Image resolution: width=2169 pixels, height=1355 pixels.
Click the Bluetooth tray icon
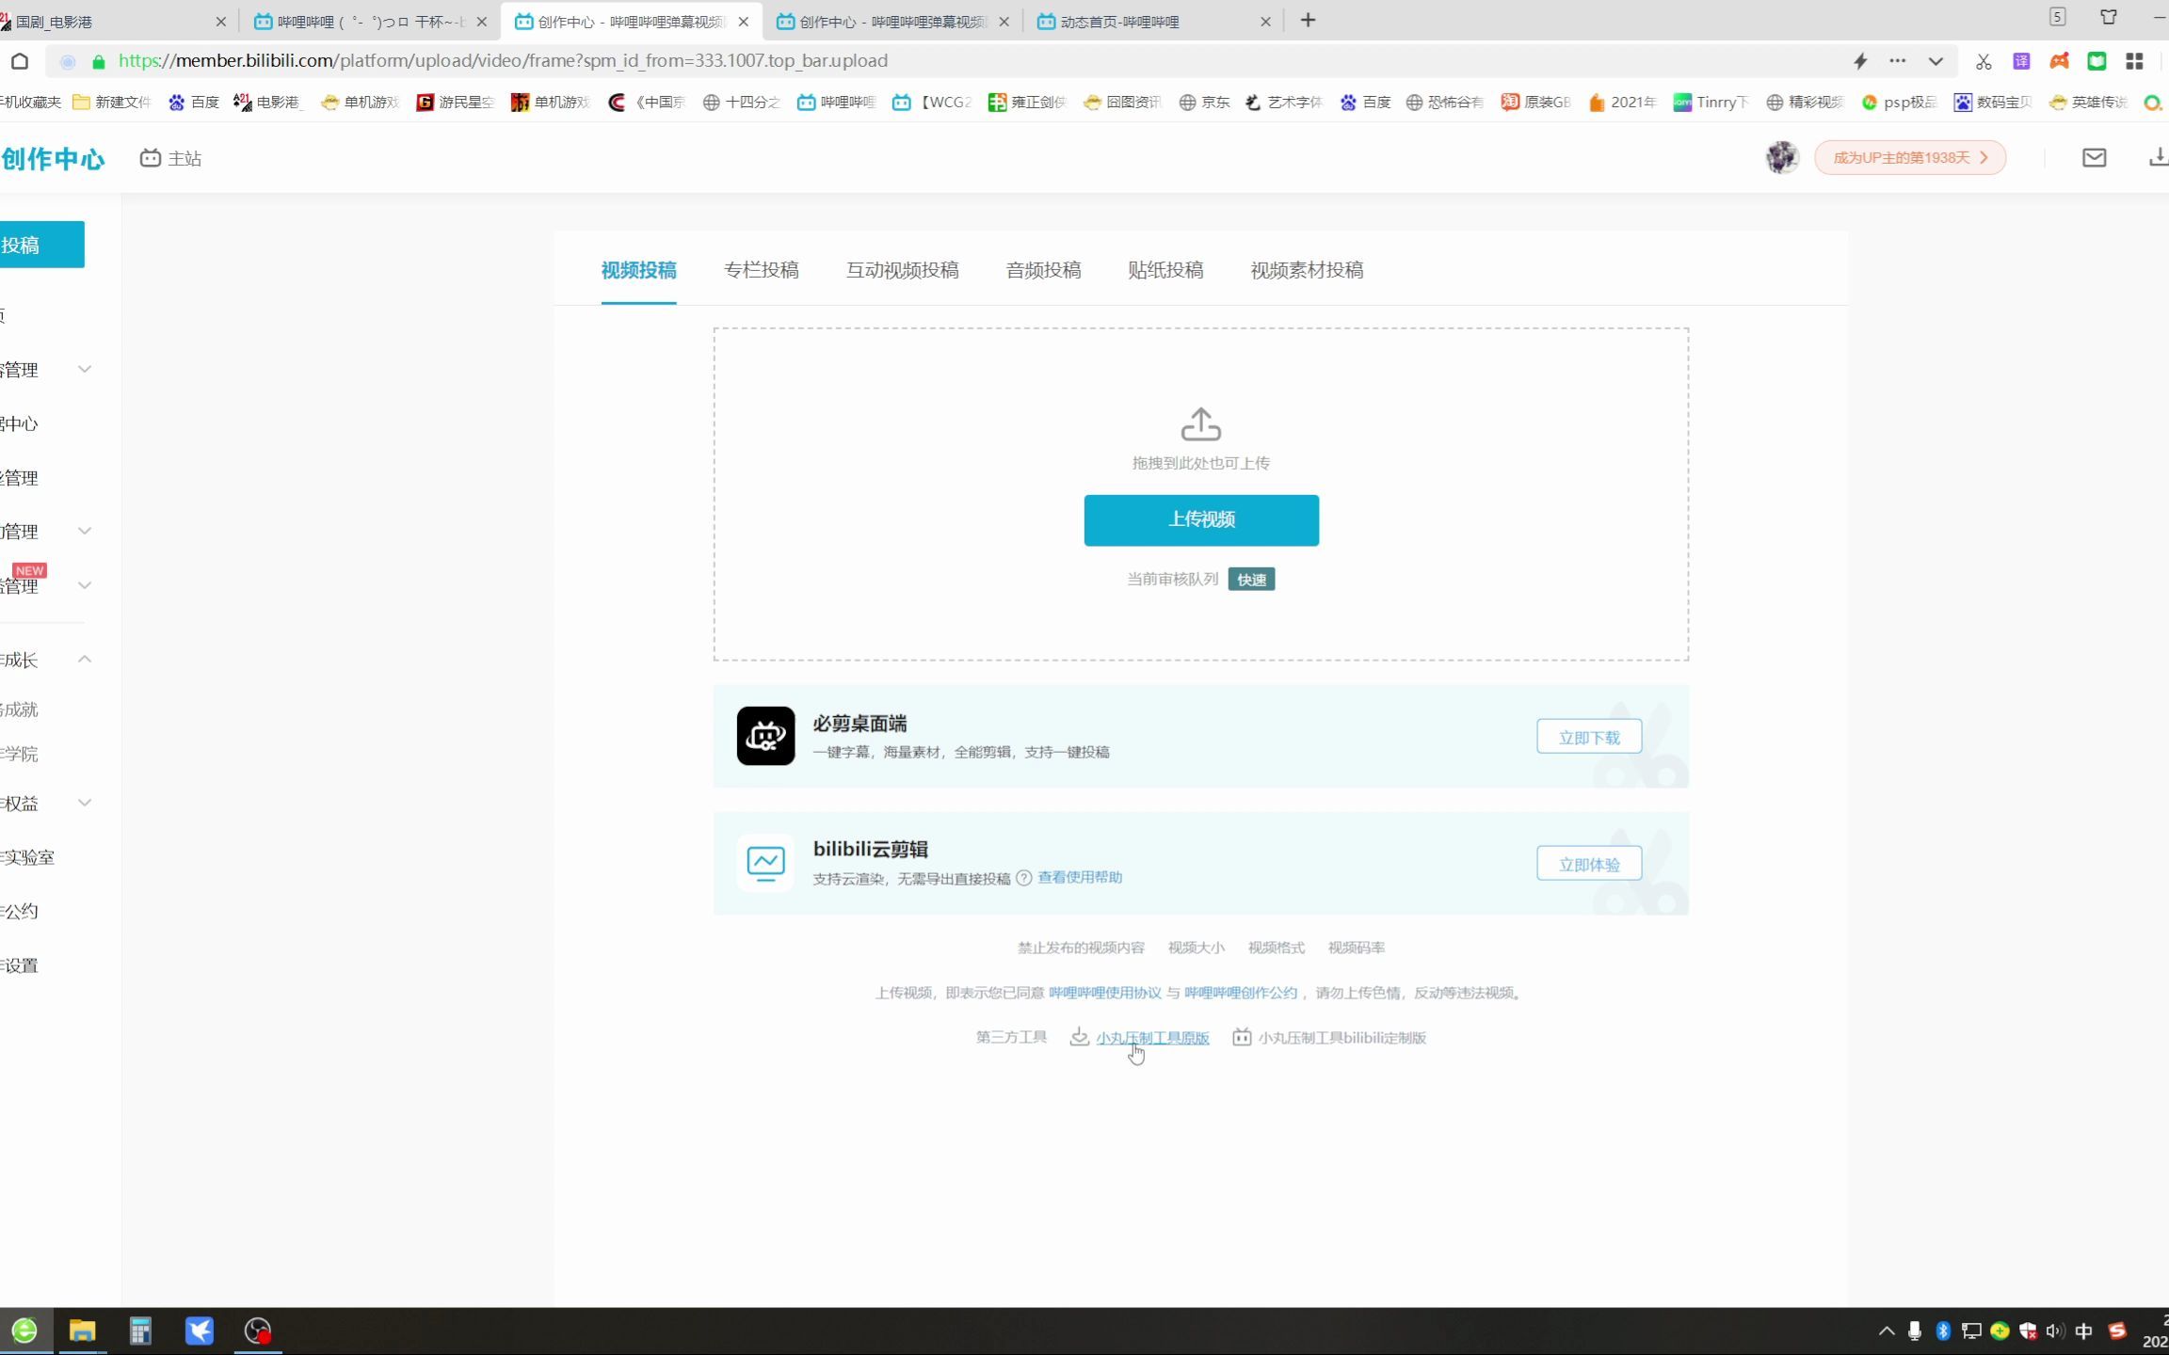point(1943,1331)
